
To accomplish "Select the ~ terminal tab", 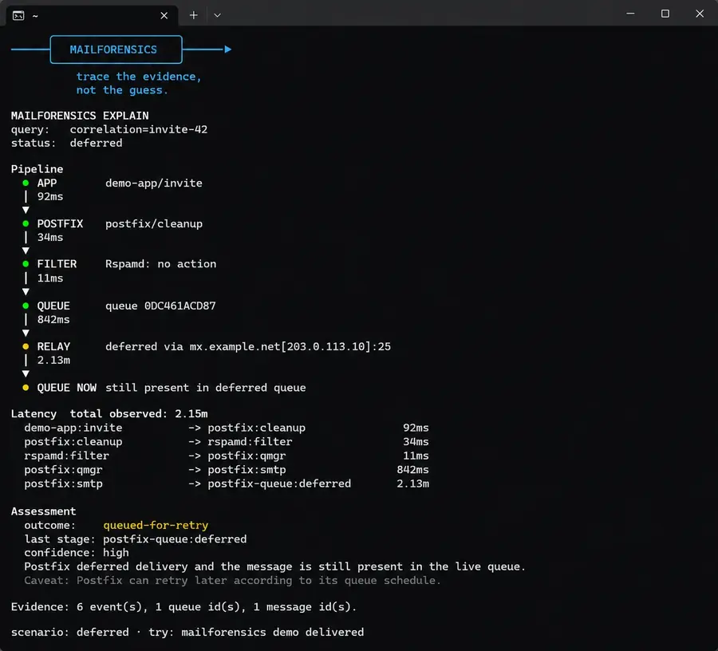I will click(92, 16).
